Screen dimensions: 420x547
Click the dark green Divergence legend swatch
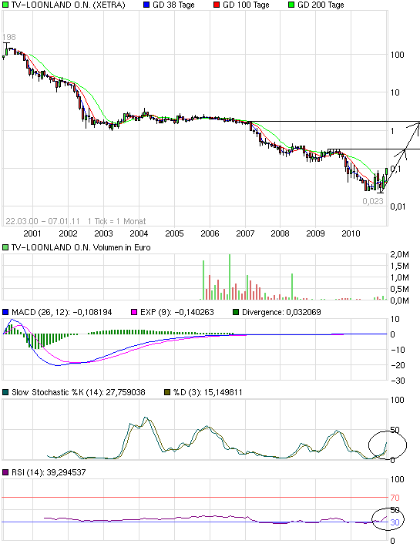(x=236, y=312)
